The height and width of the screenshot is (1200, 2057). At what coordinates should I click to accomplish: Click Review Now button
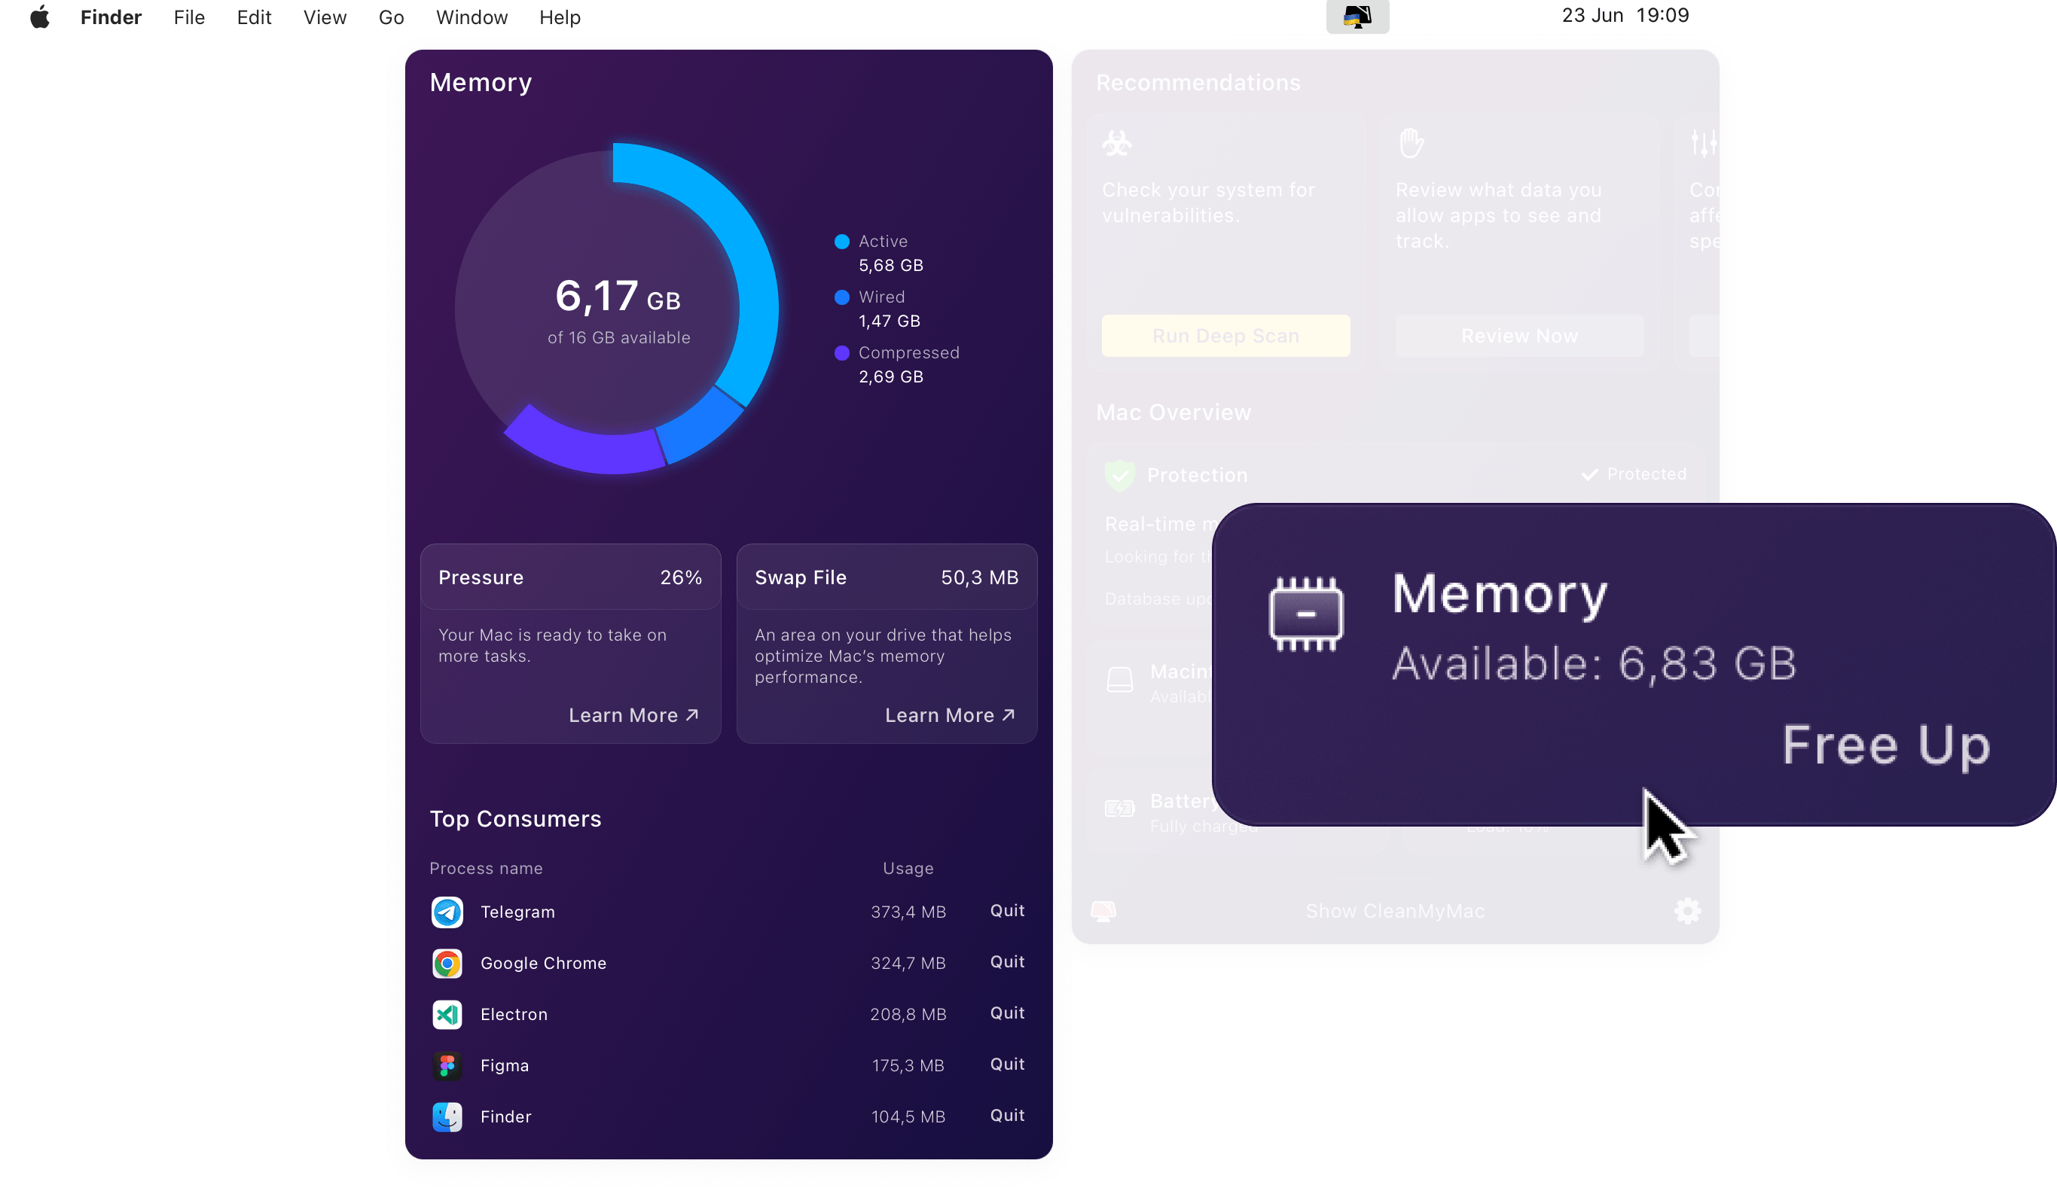coord(1519,335)
